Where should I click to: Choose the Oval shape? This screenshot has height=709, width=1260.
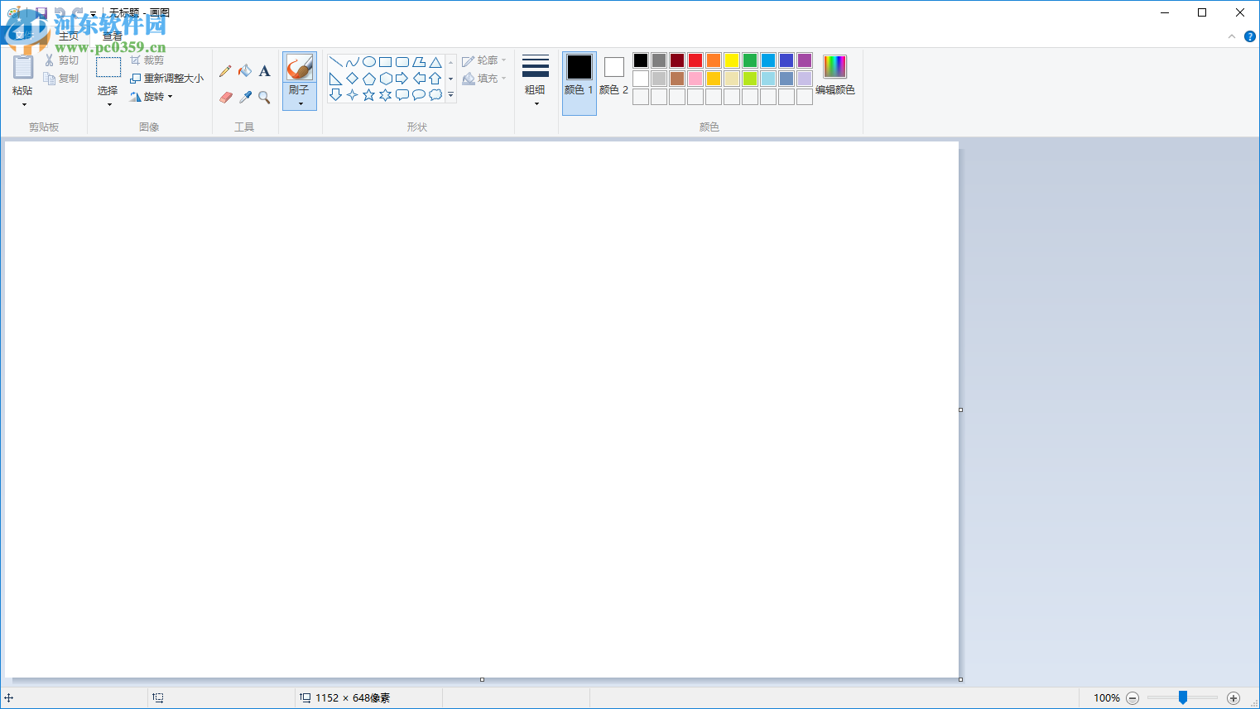tap(368, 62)
